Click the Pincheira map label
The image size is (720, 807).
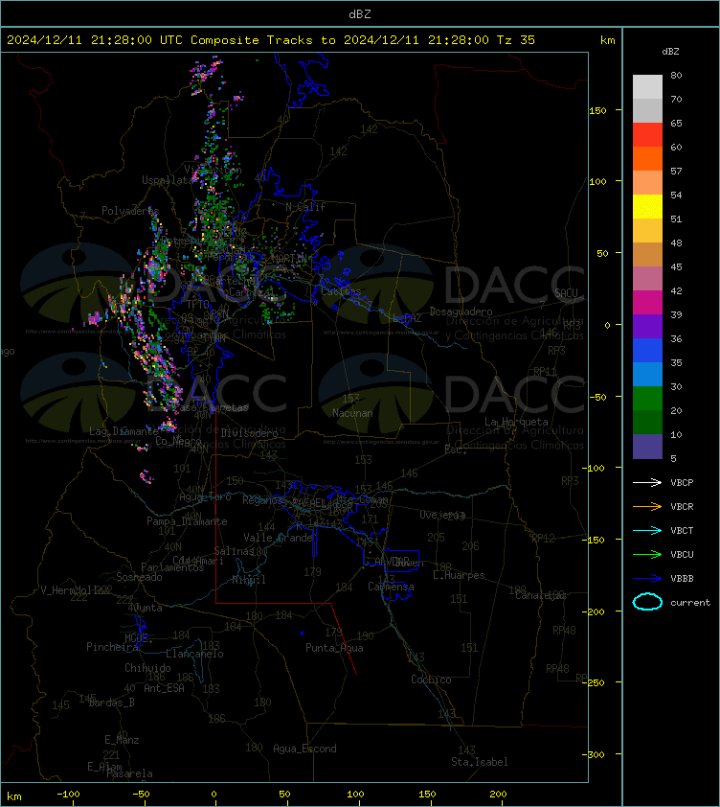tap(112, 647)
